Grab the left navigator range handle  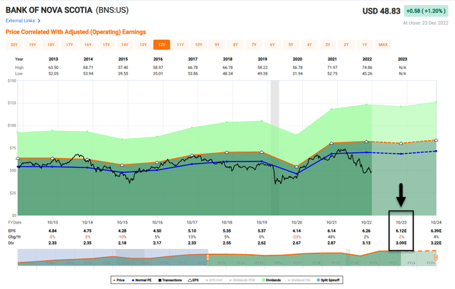(x=208, y=258)
